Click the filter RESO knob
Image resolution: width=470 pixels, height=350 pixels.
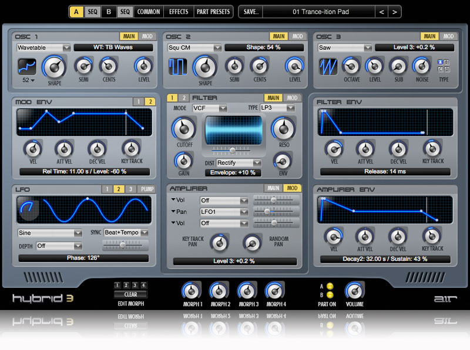pos(284,129)
